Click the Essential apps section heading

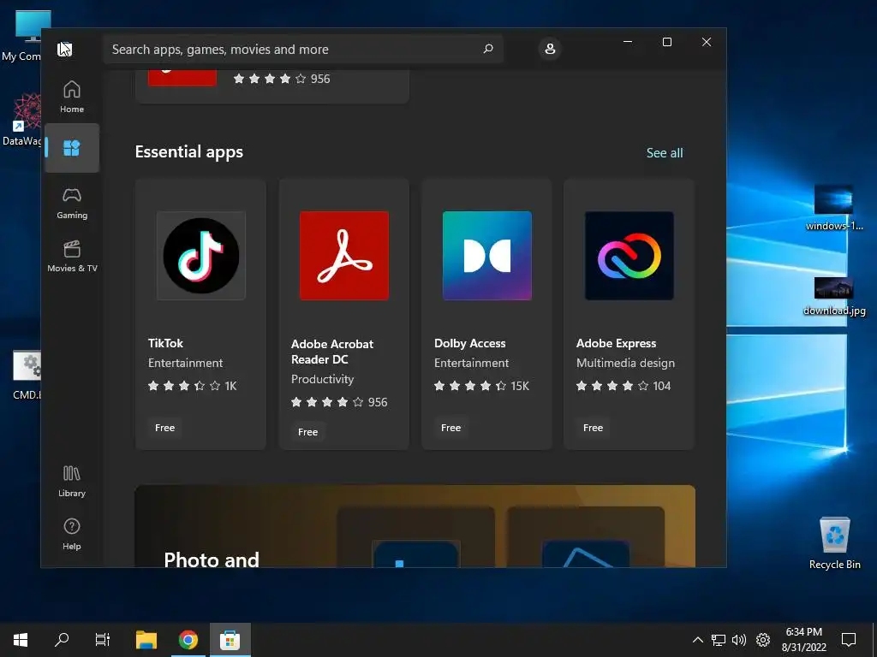tap(189, 151)
